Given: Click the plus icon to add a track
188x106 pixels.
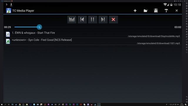Looking at the screenshot, I should click(135, 11).
